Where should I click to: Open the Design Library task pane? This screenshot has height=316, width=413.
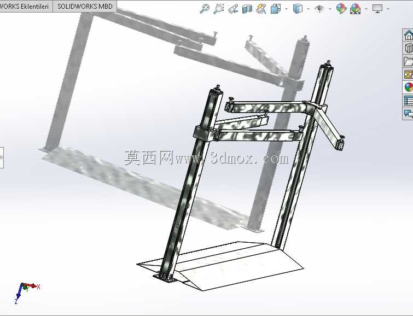(408, 48)
